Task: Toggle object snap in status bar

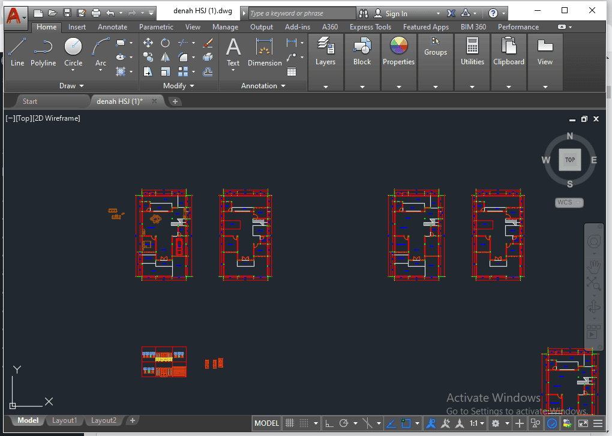Action: click(407, 423)
